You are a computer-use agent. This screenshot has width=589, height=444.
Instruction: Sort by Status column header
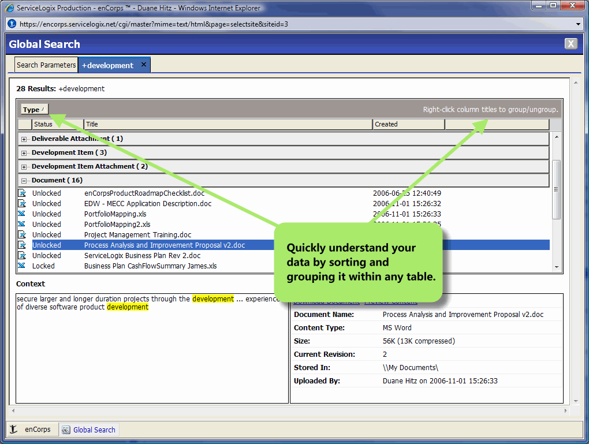(x=58, y=124)
